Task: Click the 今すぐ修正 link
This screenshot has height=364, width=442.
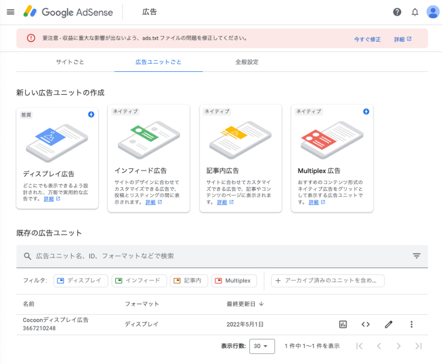Action: click(x=367, y=39)
